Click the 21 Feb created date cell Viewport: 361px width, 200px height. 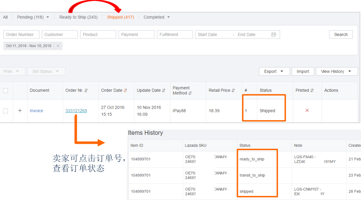click(x=354, y=159)
